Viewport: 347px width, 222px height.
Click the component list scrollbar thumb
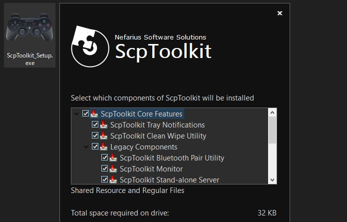[273, 130]
